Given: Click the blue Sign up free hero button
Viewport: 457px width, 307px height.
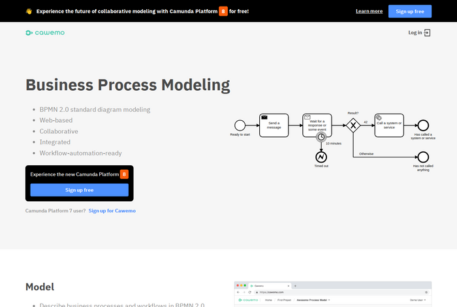Looking at the screenshot, I should [x=79, y=190].
